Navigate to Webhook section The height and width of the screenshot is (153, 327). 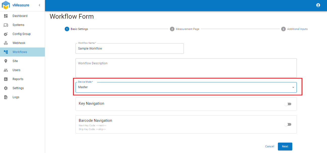(x=22, y=43)
